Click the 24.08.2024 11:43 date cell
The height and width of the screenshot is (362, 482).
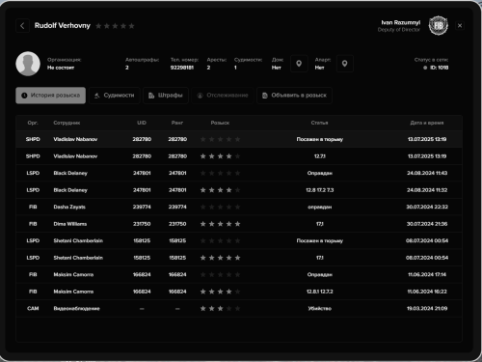(x=427, y=173)
